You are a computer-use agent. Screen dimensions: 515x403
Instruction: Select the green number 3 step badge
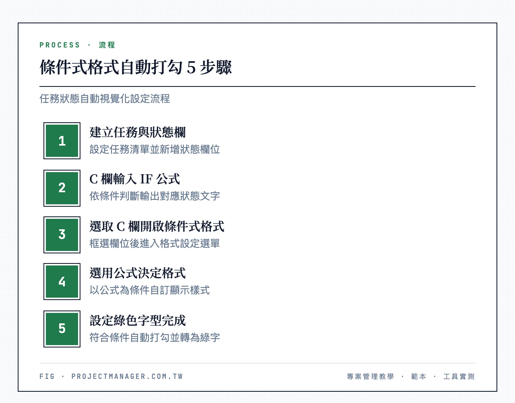point(62,235)
